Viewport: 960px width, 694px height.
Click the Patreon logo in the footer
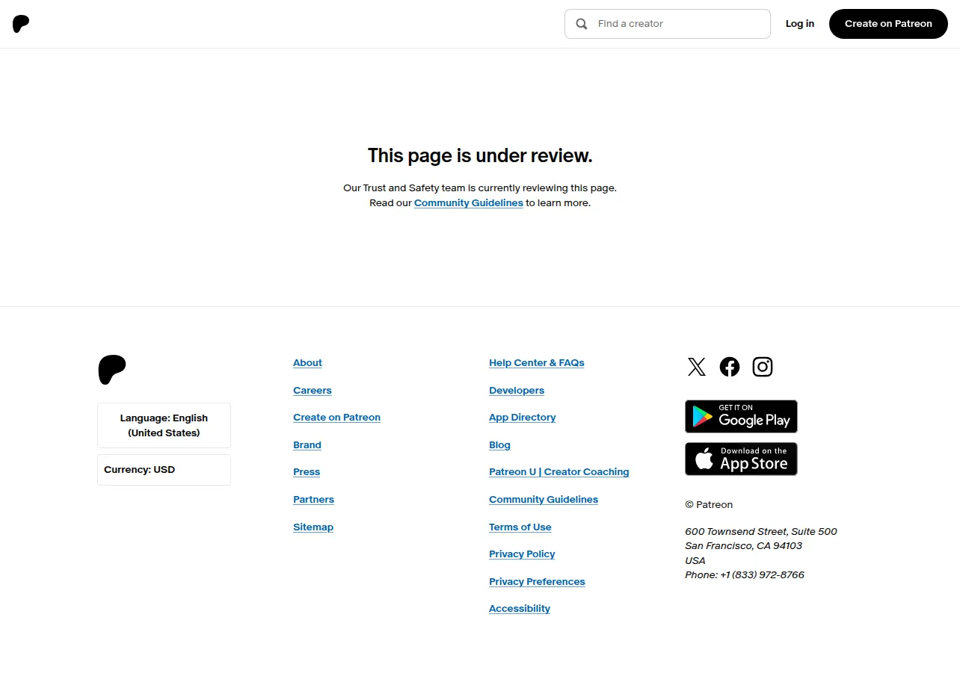tap(112, 370)
